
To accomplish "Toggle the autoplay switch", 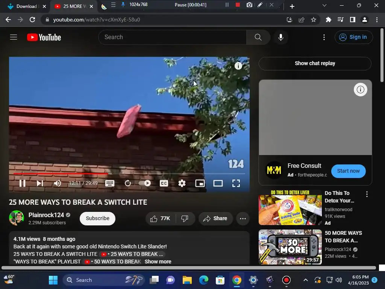I will point(145,183).
